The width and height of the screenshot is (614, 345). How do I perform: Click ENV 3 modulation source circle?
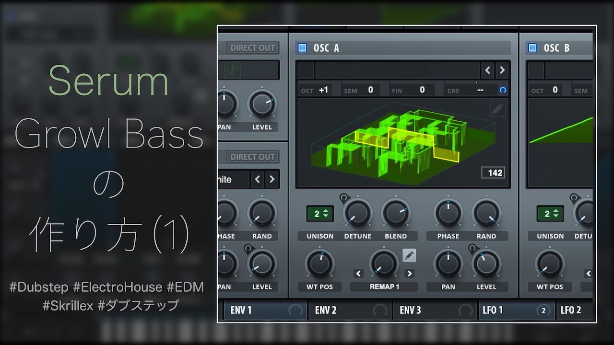(465, 310)
